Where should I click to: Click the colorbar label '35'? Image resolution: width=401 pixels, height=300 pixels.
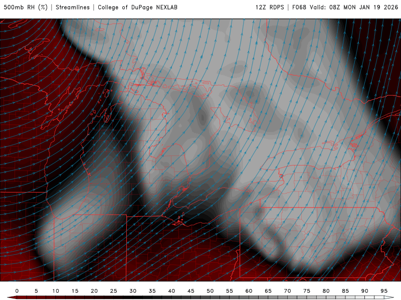(152, 291)
